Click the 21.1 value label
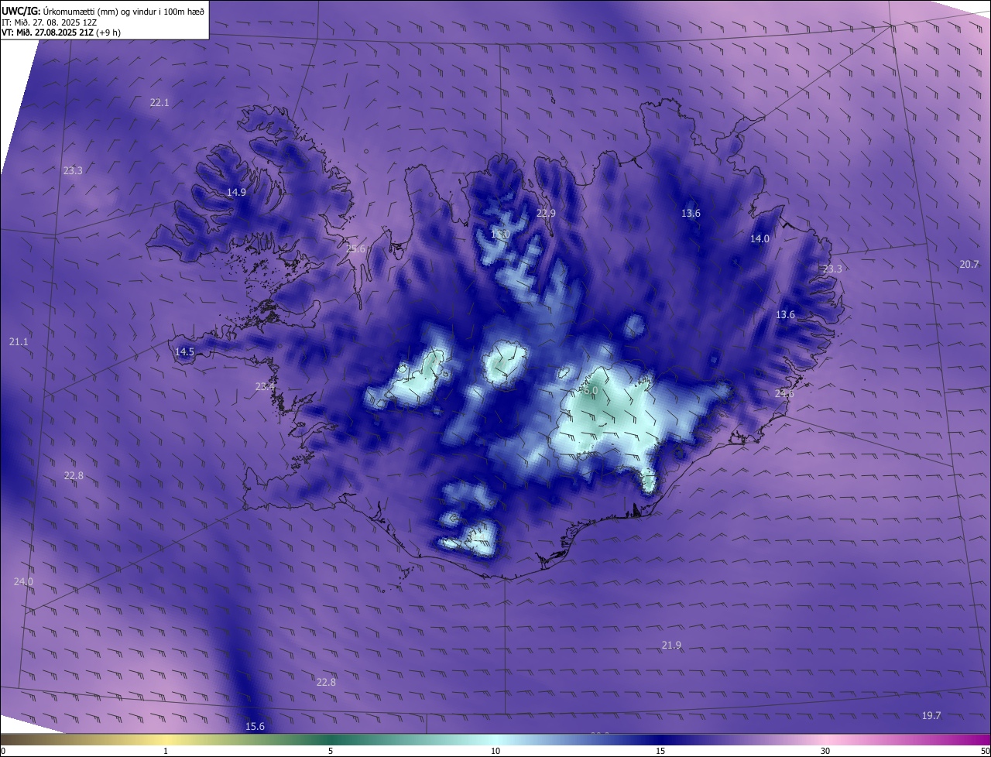The width and height of the screenshot is (991, 757). point(19,341)
